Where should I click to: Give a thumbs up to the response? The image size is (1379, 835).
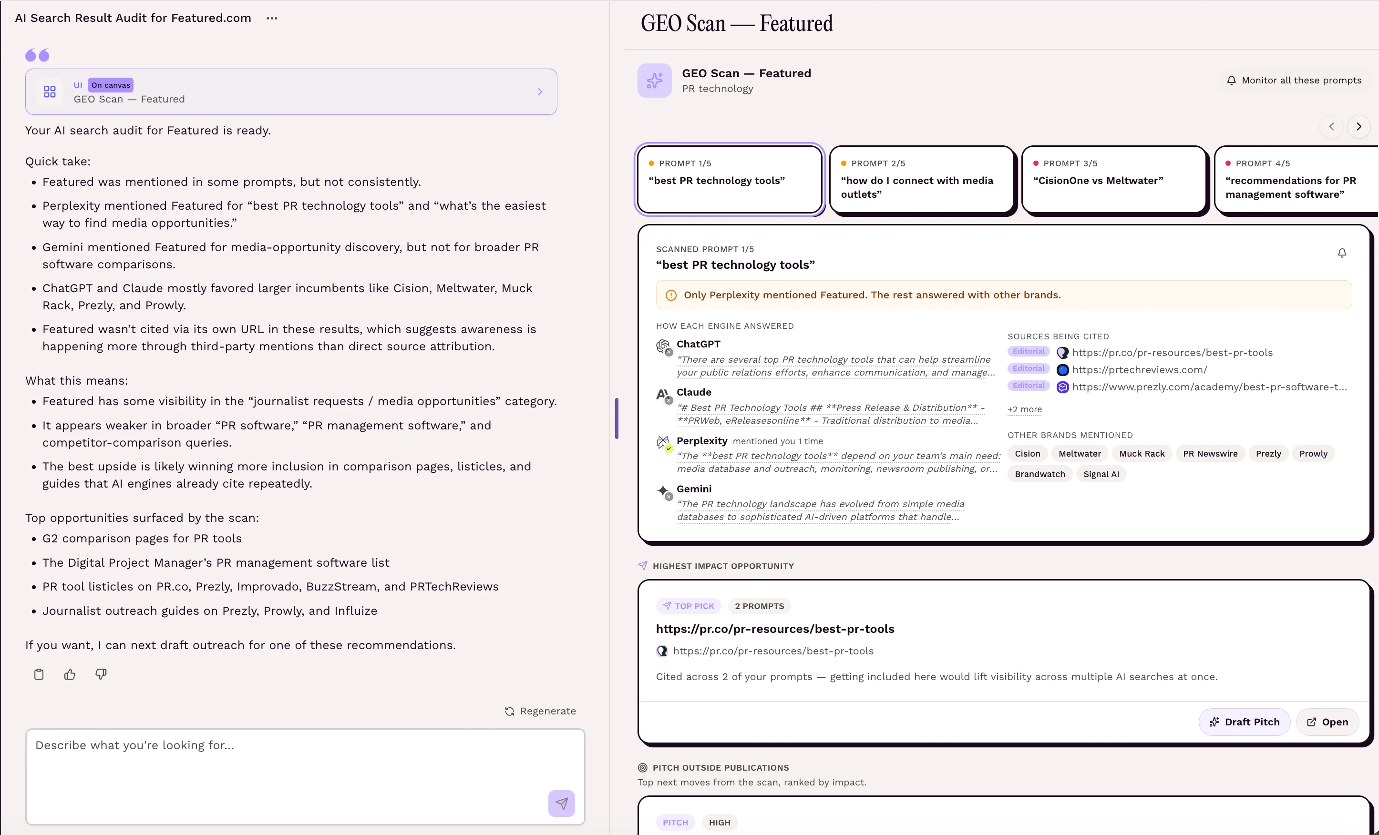[70, 674]
